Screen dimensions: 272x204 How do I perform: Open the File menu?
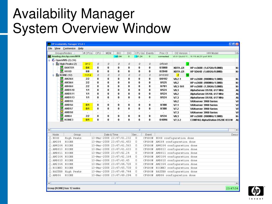click(50, 49)
